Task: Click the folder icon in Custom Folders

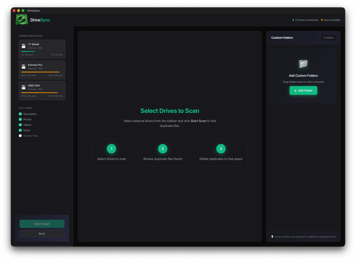Action: (x=303, y=64)
